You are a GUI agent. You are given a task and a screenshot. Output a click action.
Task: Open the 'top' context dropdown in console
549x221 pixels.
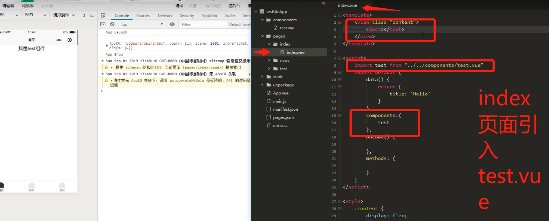pyautogui.click(x=142, y=24)
